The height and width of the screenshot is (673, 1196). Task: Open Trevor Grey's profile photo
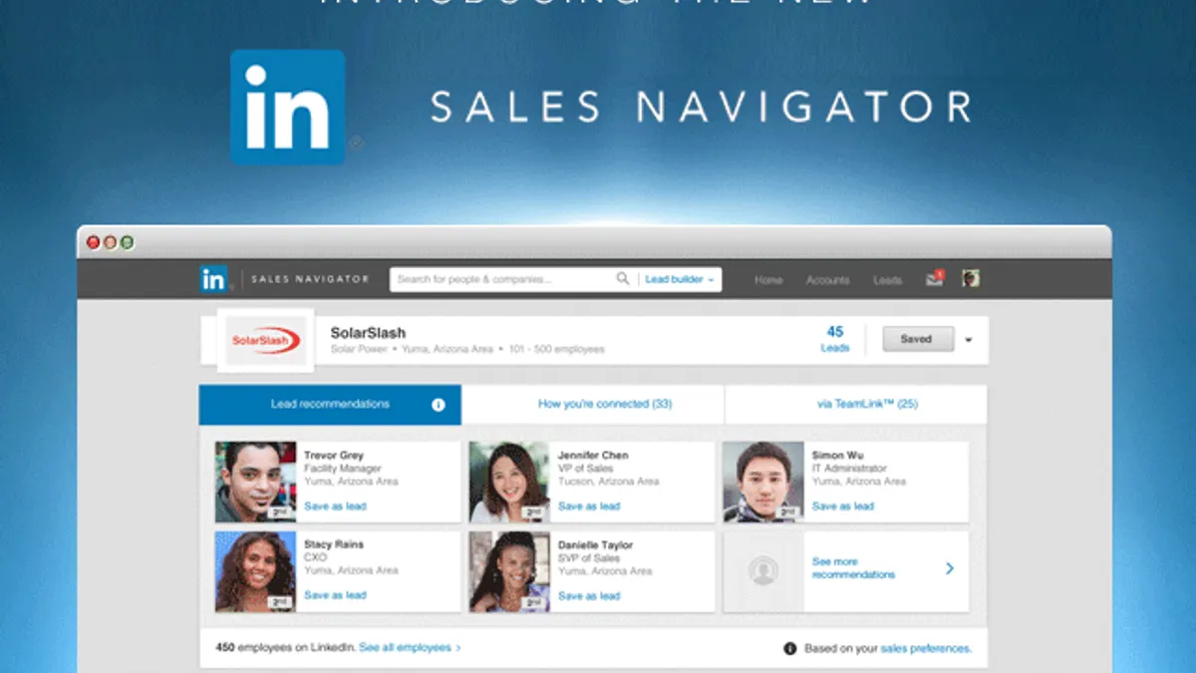pos(255,483)
